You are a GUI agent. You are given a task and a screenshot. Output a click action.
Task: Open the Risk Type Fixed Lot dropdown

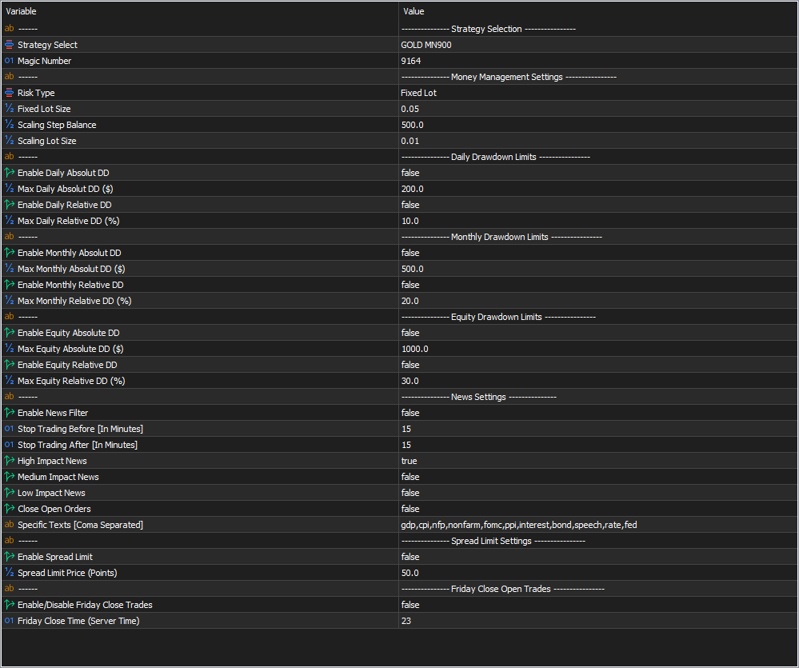(x=418, y=93)
